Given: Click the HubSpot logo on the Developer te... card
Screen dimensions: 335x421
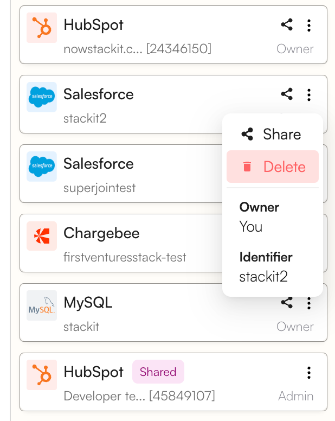Looking at the screenshot, I should tap(42, 374).
